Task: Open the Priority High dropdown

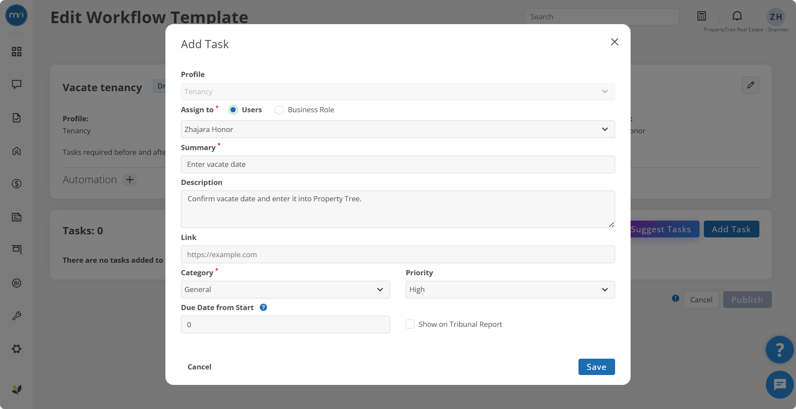Action: 510,289
